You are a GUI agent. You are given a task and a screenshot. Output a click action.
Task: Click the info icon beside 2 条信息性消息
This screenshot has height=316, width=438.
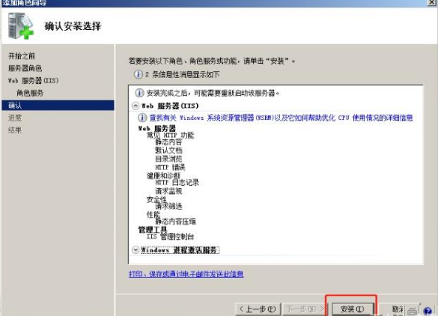pyautogui.click(x=138, y=74)
